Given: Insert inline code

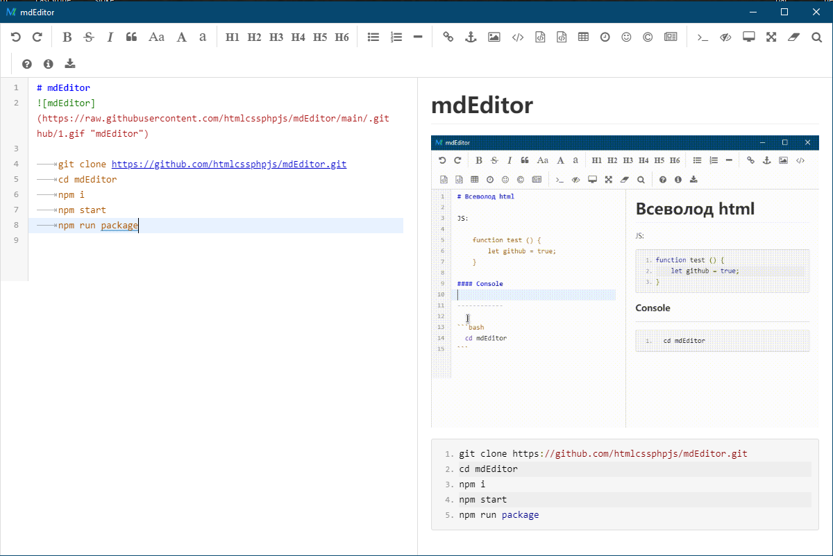Looking at the screenshot, I should (x=517, y=37).
